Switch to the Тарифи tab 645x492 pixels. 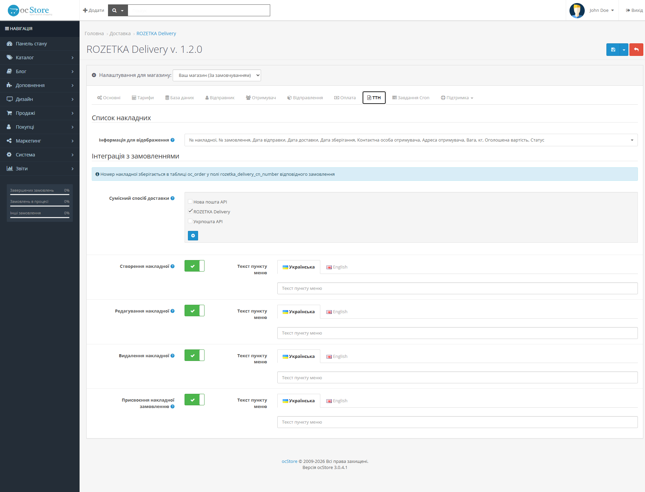tap(143, 98)
